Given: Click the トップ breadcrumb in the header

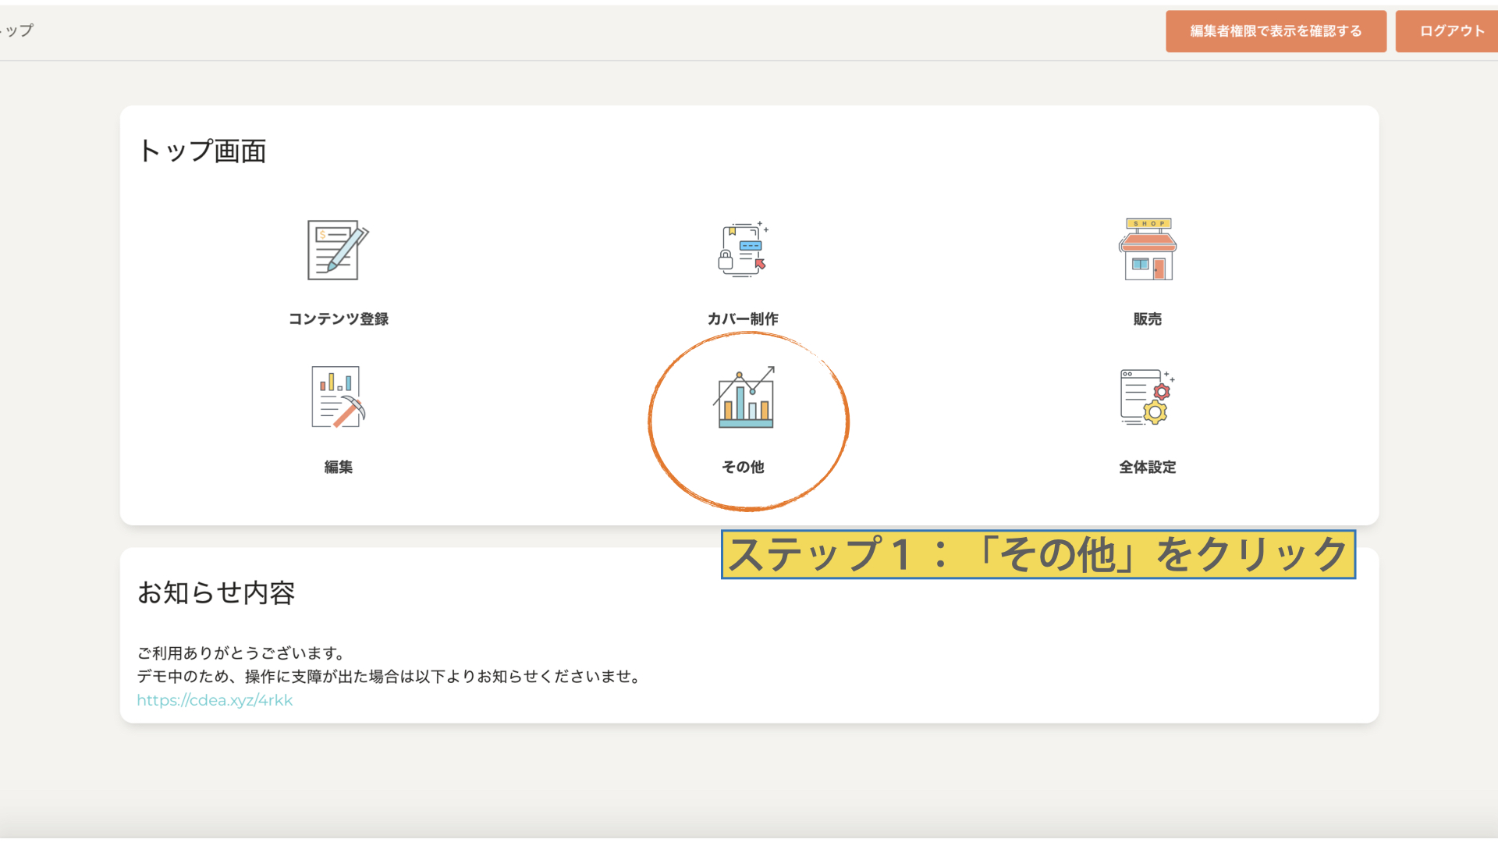Looking at the screenshot, I should pos(19,30).
